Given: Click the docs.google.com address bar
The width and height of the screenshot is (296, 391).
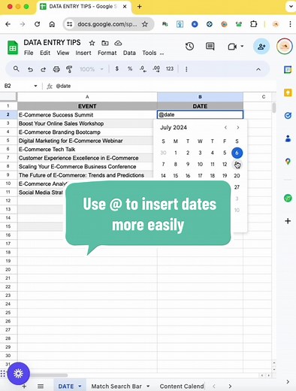Looking at the screenshot, I should (107, 24).
